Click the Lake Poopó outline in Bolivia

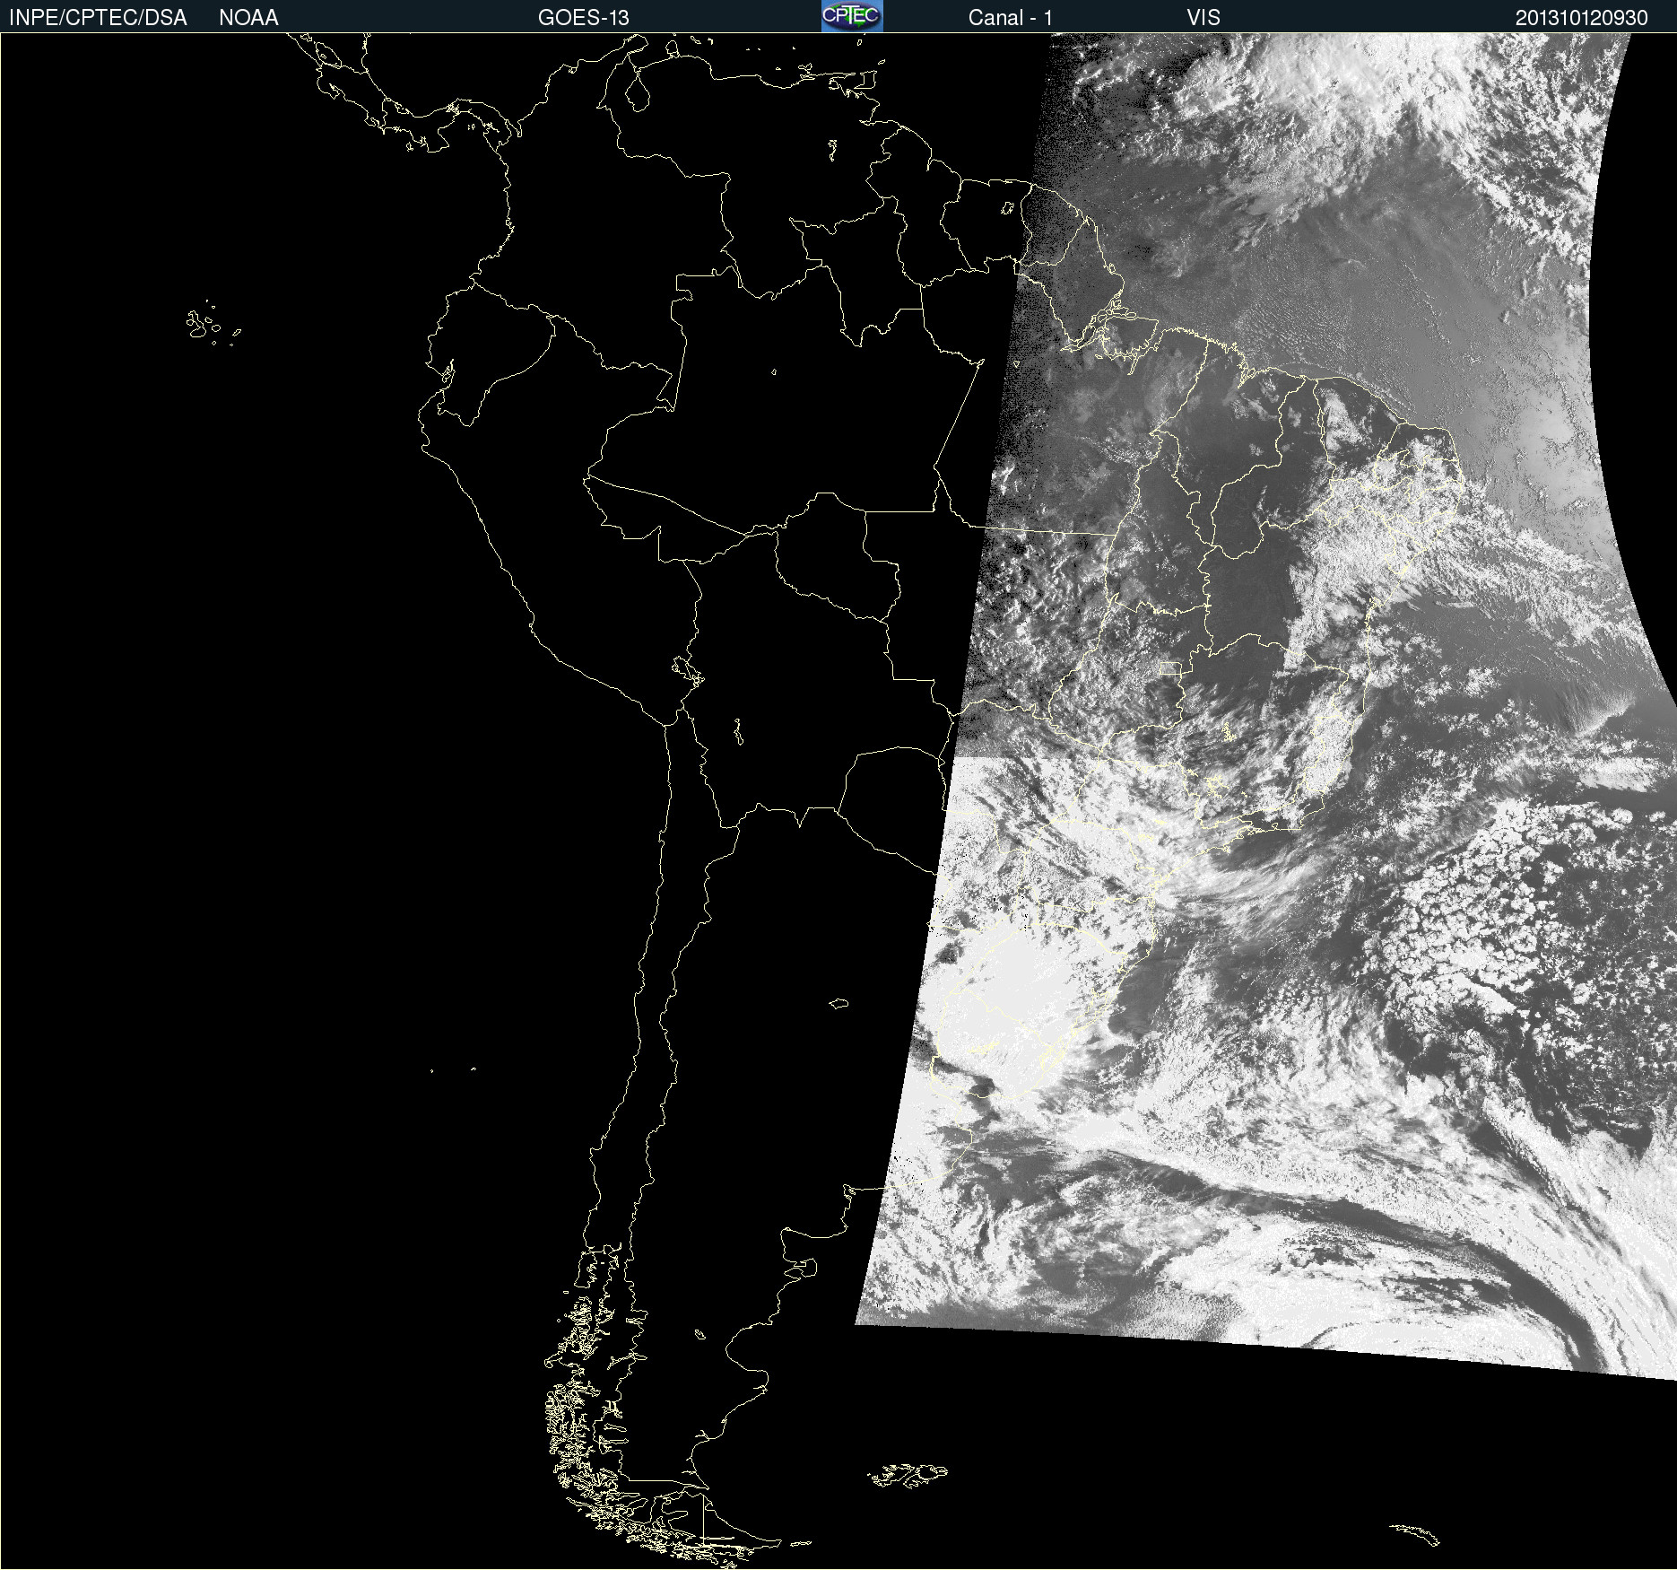coord(737,732)
